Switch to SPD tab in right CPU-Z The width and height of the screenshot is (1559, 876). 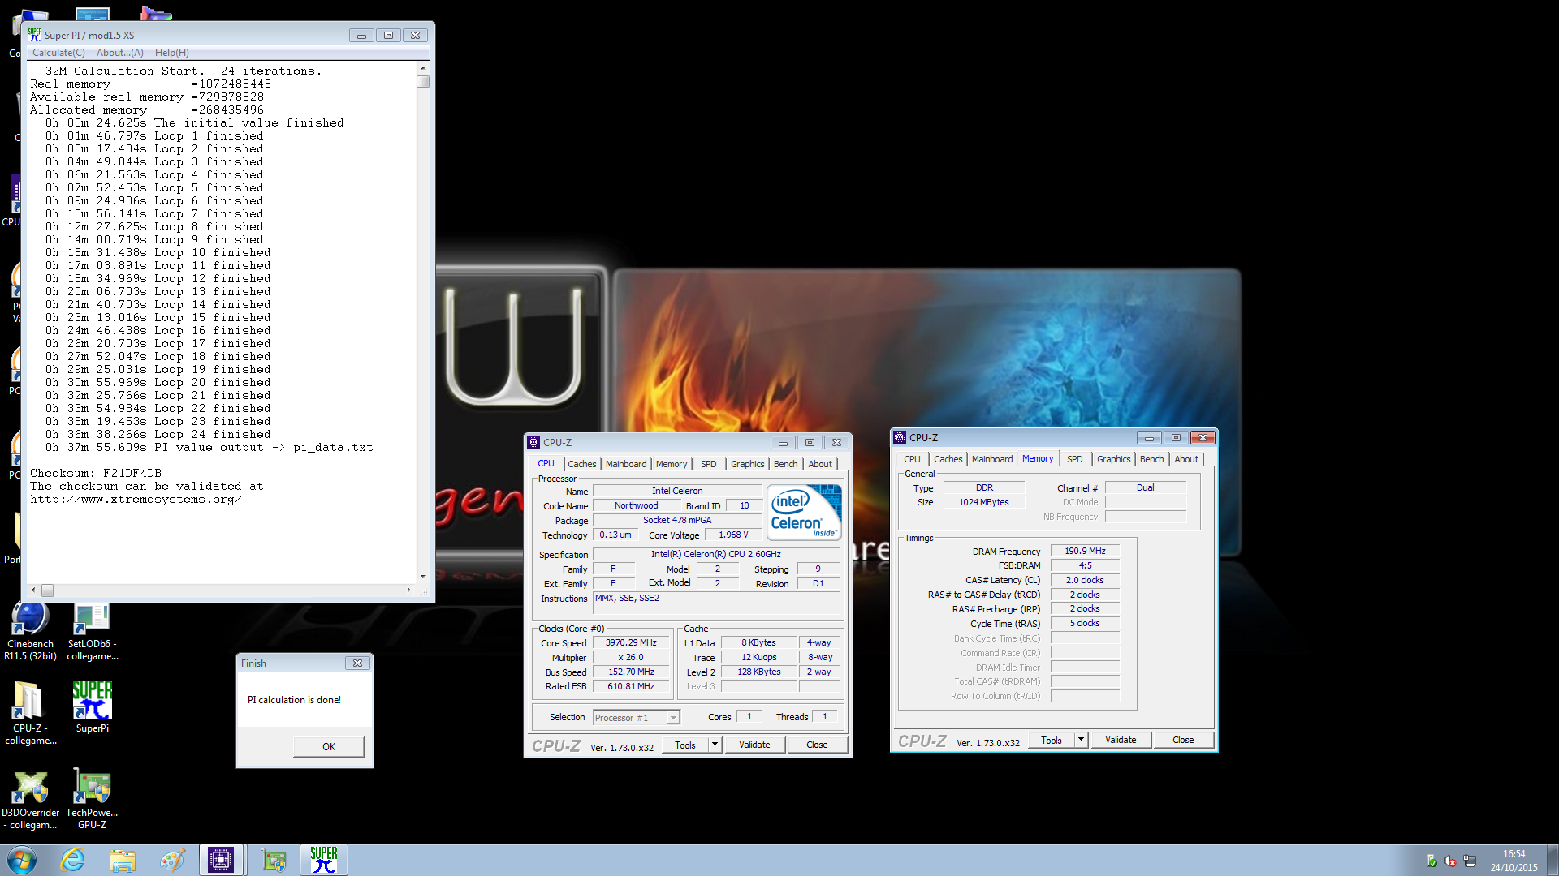(1075, 459)
